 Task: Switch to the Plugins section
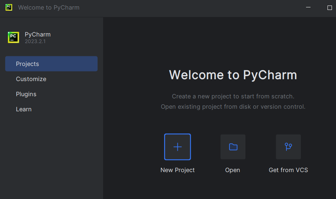pos(51,94)
